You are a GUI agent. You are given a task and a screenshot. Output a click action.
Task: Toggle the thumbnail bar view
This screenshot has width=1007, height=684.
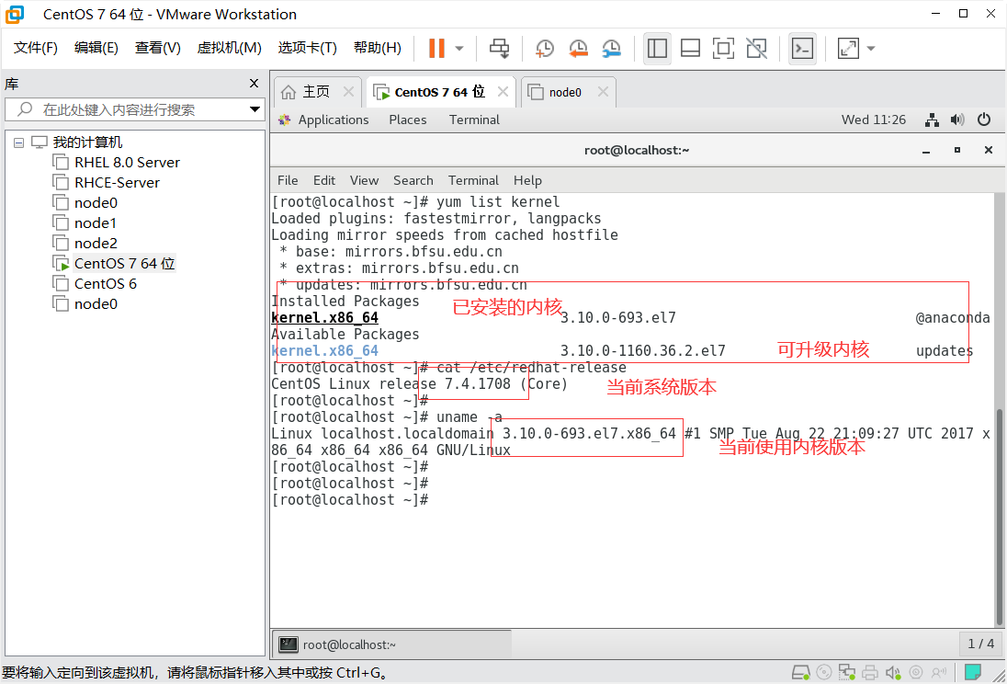pos(690,48)
